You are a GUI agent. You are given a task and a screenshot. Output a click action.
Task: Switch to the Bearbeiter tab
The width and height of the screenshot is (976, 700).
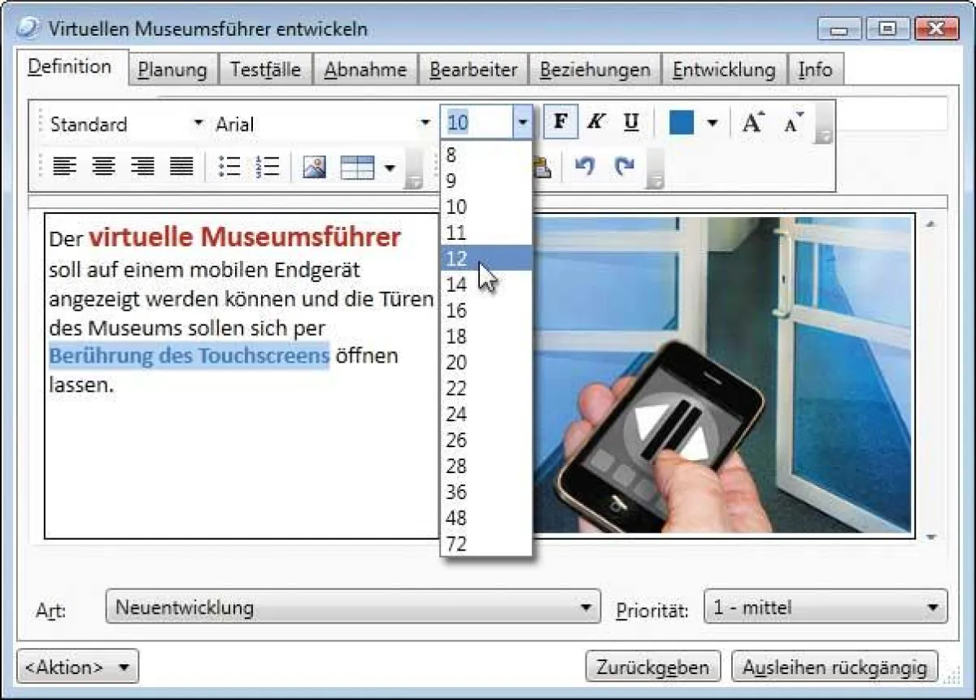point(473,70)
